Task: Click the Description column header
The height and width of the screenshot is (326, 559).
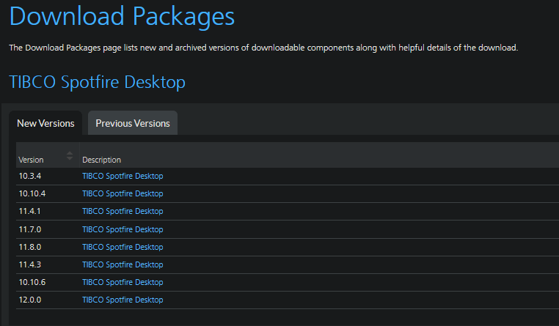Action: point(102,160)
